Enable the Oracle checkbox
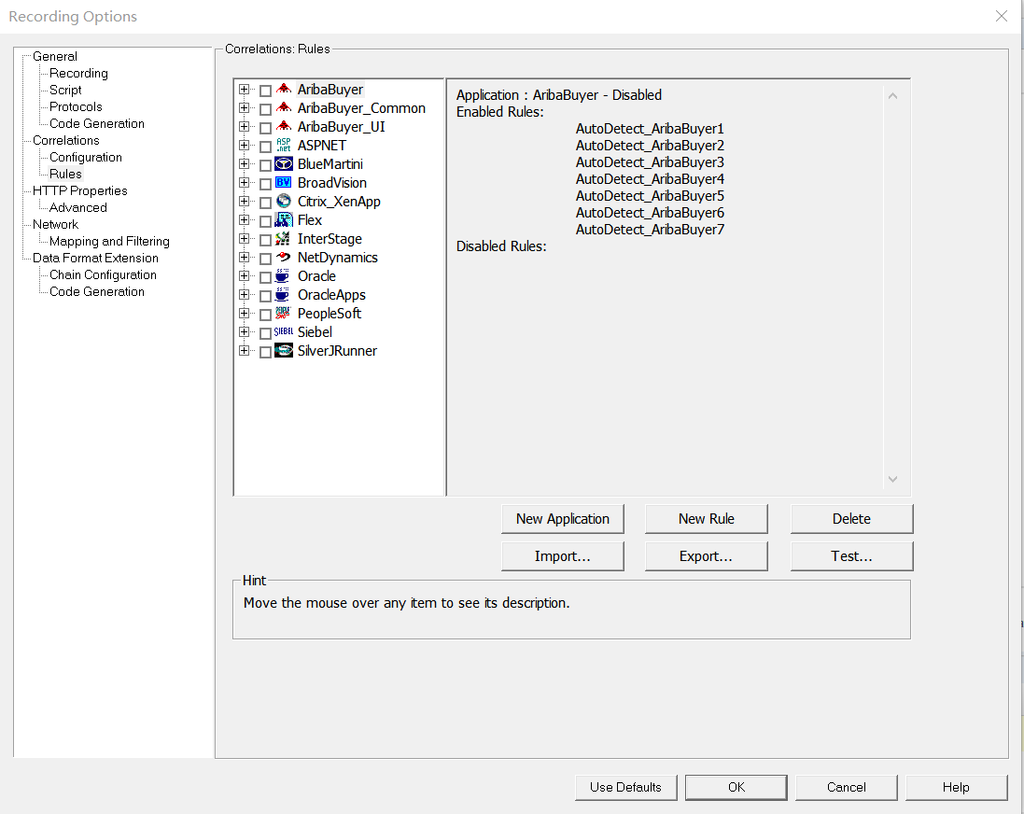This screenshot has width=1024, height=814. pos(265,277)
